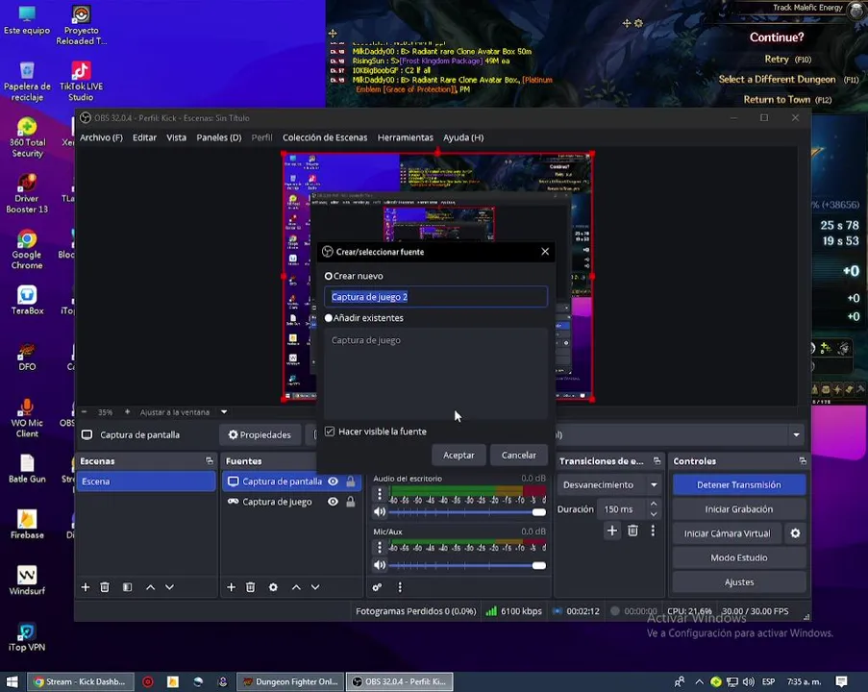Toggle Hacer visible la fuente checkbox
This screenshot has height=692, width=868.
pos(330,432)
